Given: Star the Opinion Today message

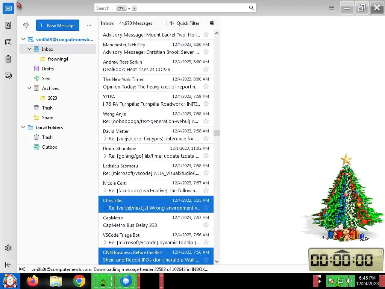Looking at the screenshot, I should click(206, 87).
